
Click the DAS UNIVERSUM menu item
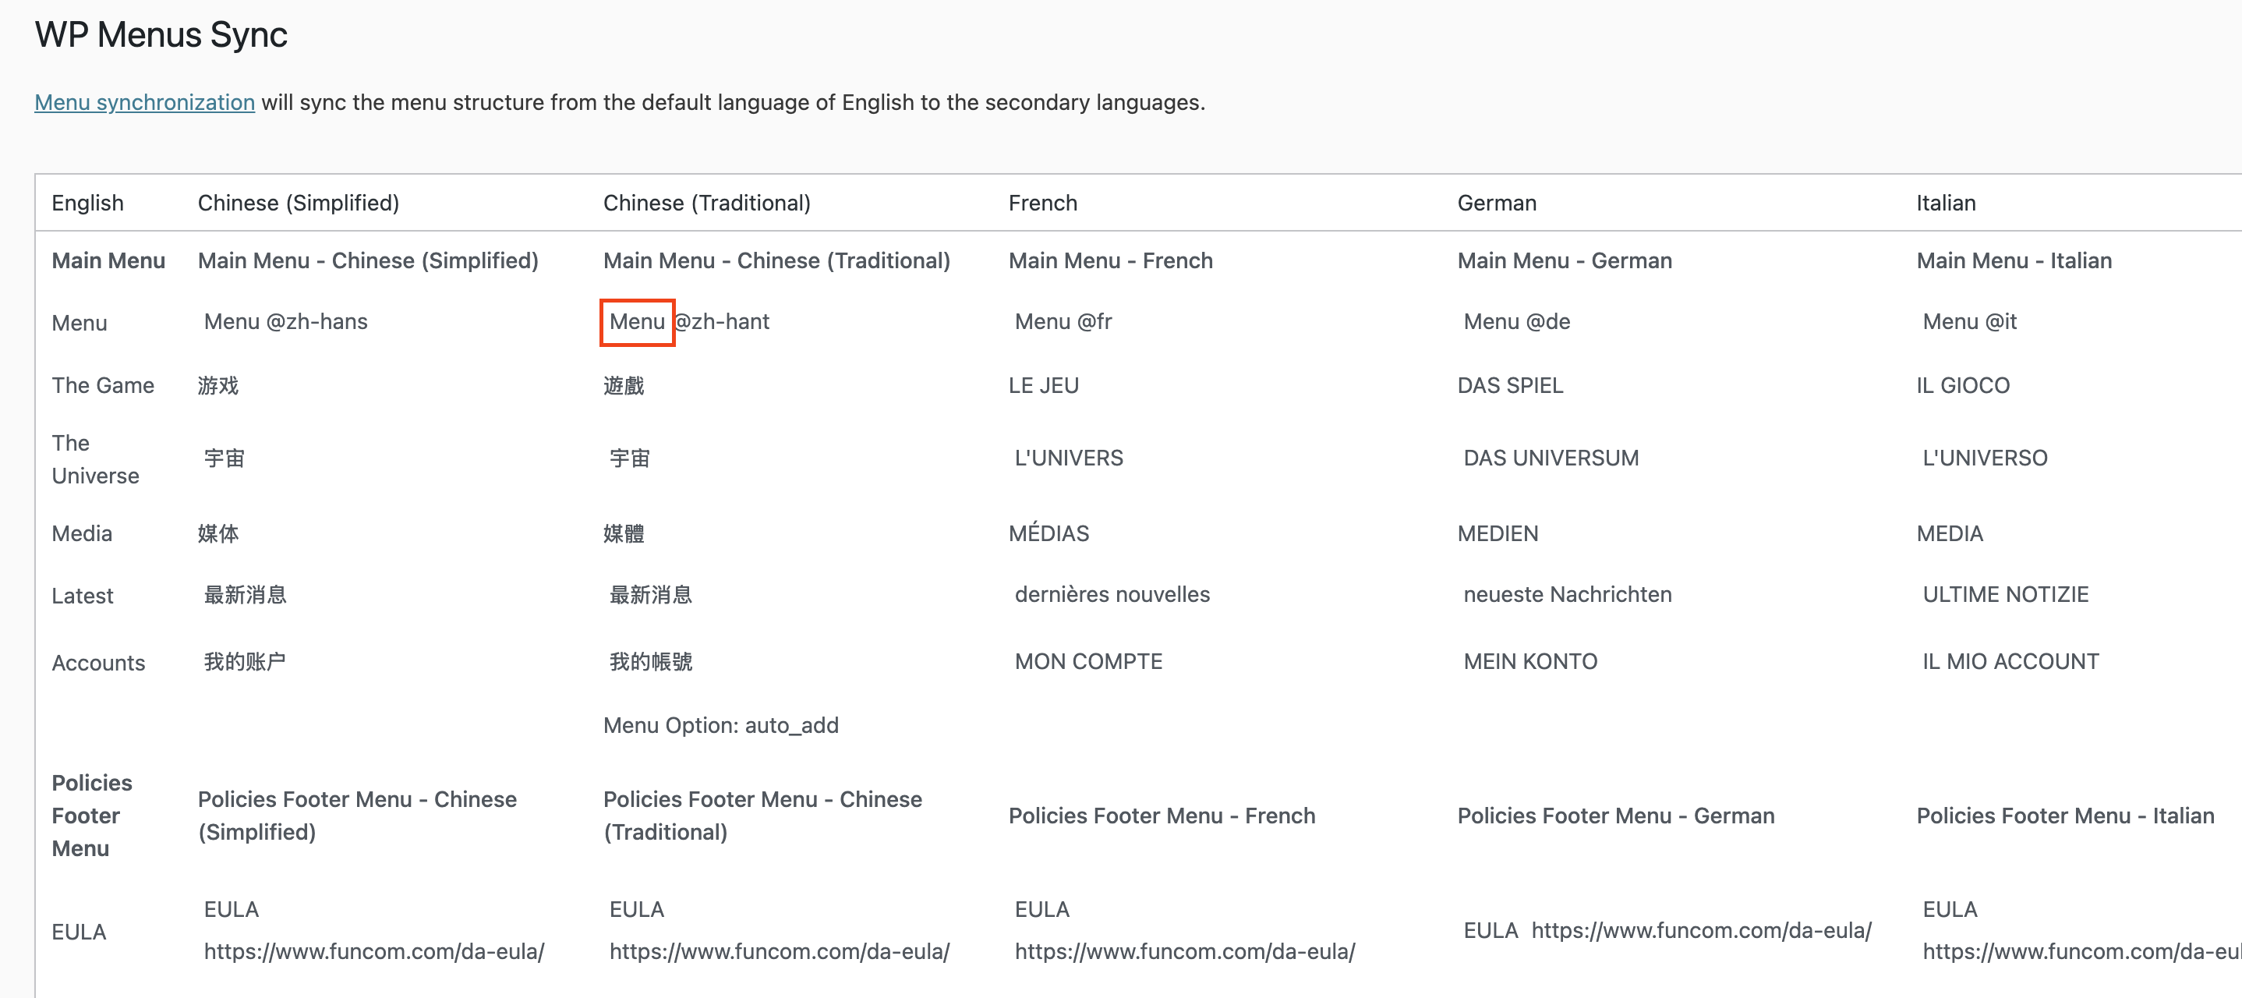pos(1550,458)
